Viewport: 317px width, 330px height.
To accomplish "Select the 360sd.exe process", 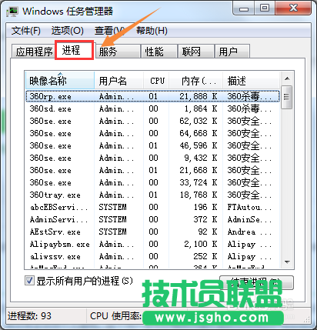I will tap(152, 108).
